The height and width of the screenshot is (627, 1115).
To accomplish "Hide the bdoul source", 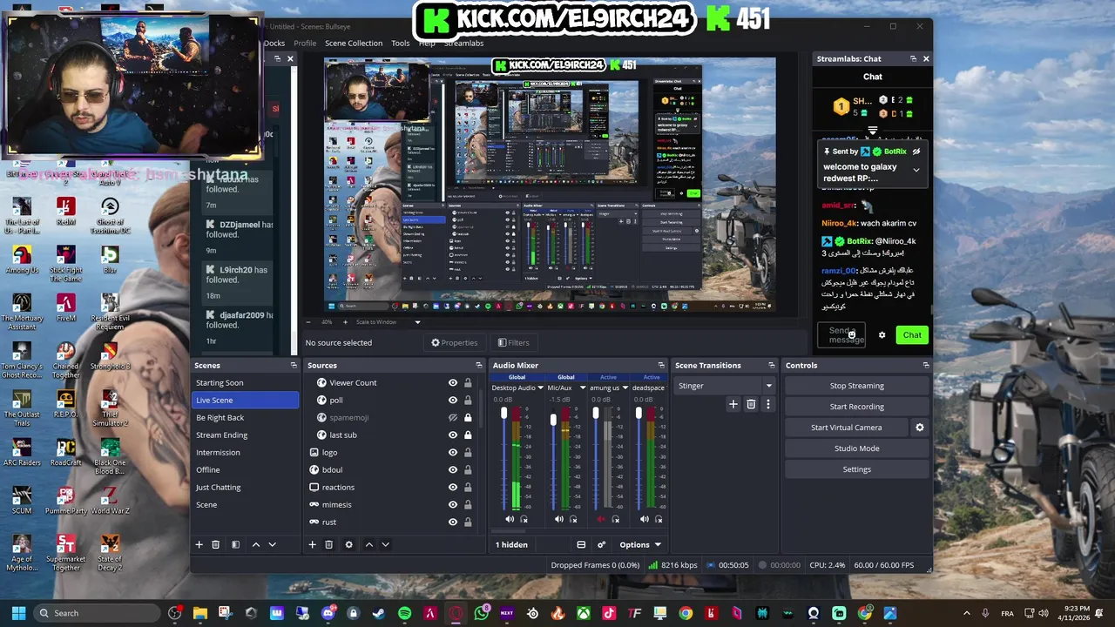I will tap(452, 469).
